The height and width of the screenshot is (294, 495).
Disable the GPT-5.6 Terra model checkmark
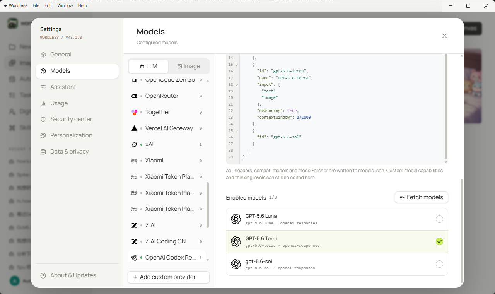439,242
